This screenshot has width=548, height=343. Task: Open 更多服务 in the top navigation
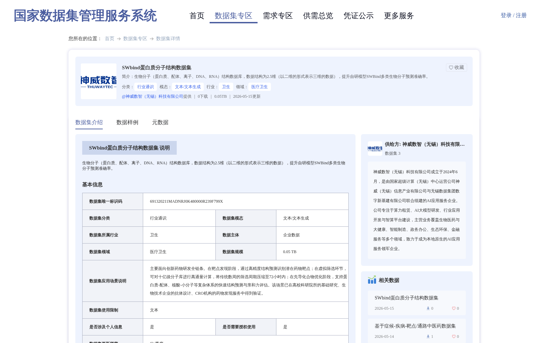(399, 16)
